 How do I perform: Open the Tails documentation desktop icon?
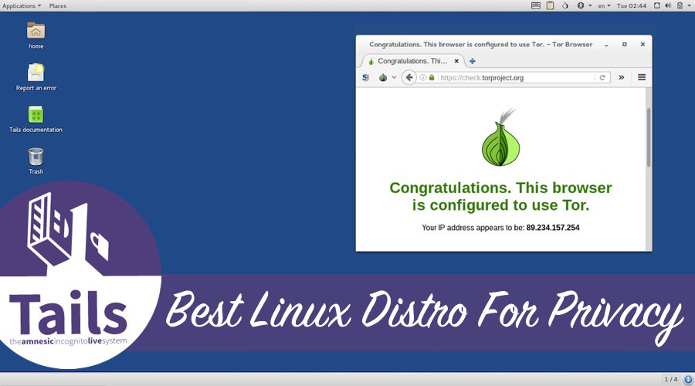(36, 119)
